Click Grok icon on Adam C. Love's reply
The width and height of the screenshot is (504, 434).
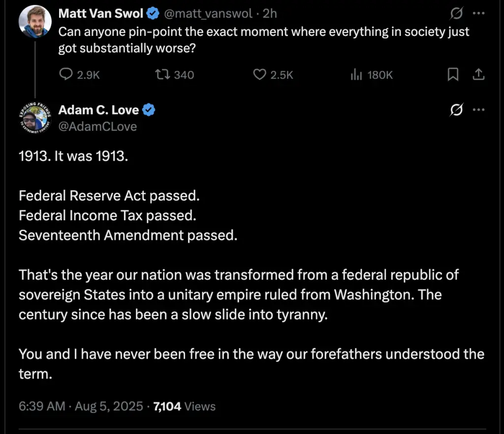456,110
